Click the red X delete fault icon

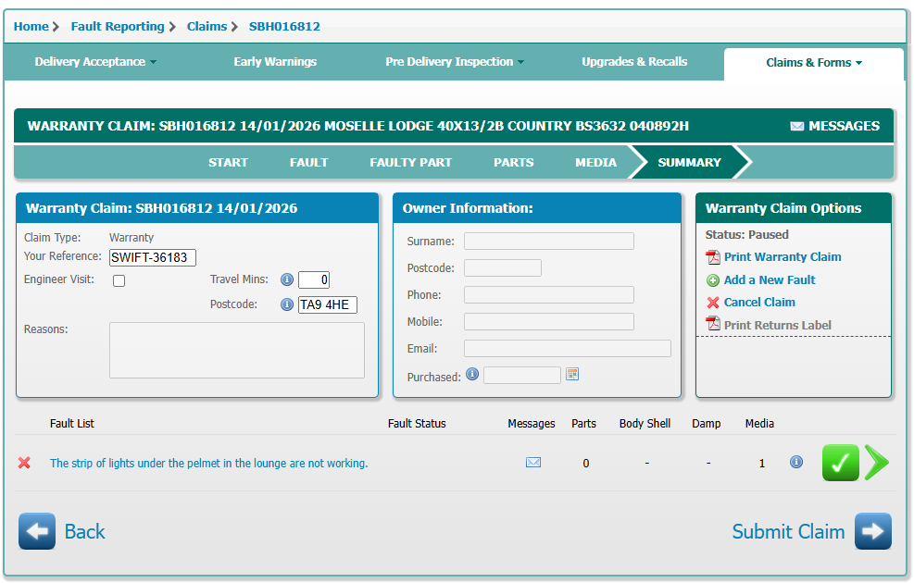(24, 463)
